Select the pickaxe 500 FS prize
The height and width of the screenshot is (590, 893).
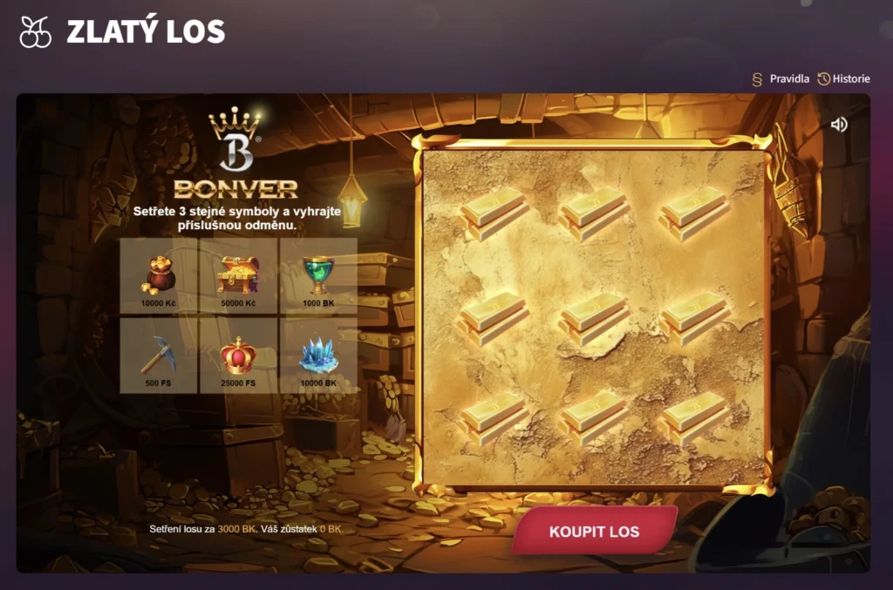tap(159, 356)
